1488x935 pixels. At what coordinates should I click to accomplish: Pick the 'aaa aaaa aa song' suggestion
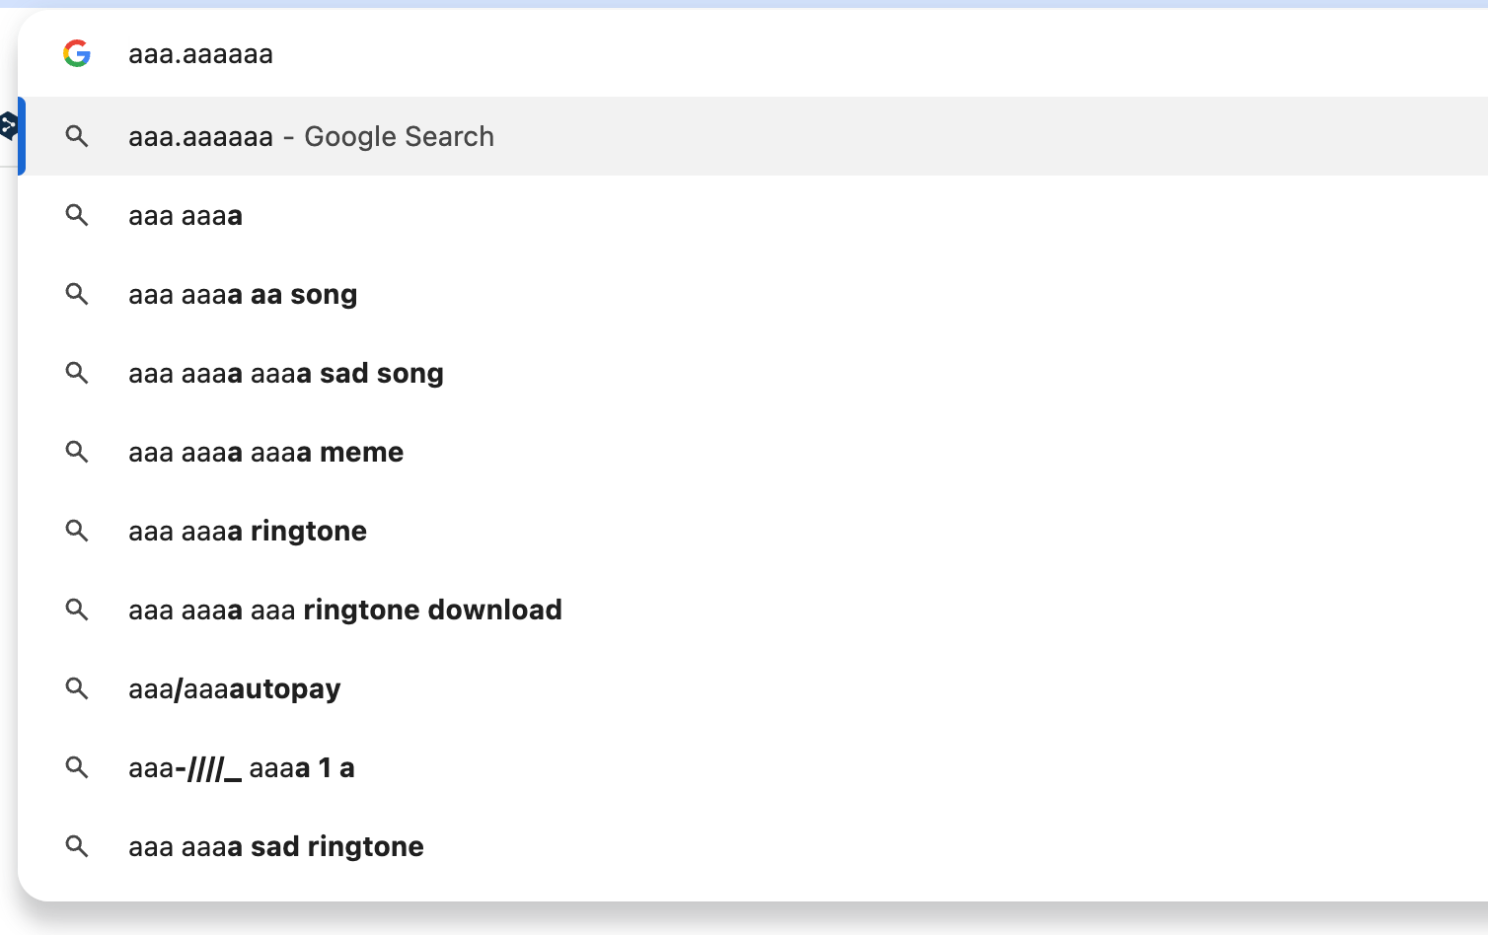(x=243, y=294)
